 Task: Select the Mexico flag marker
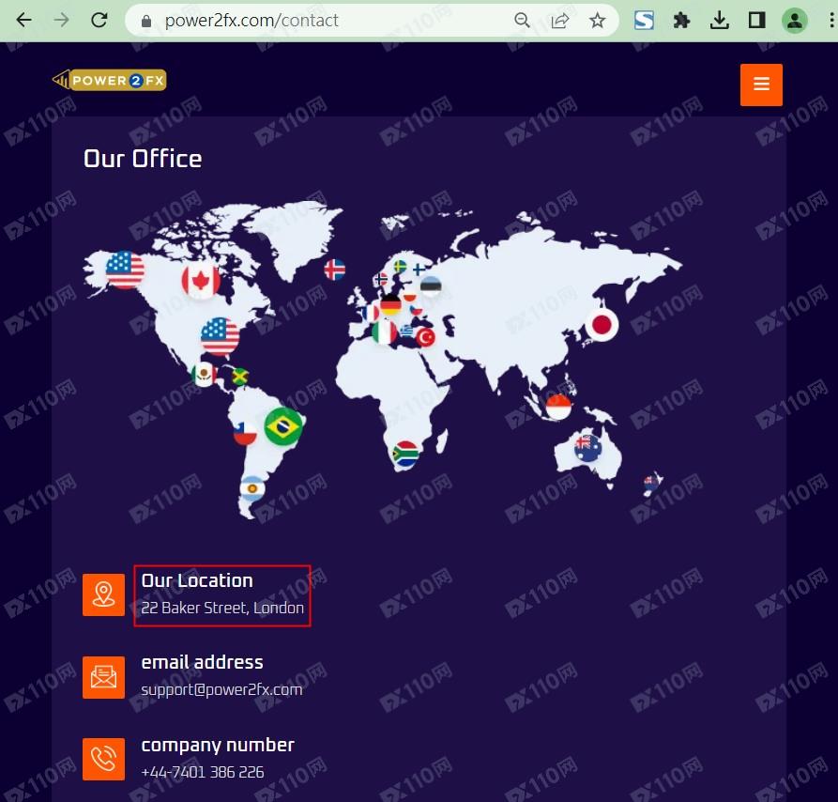(x=204, y=374)
